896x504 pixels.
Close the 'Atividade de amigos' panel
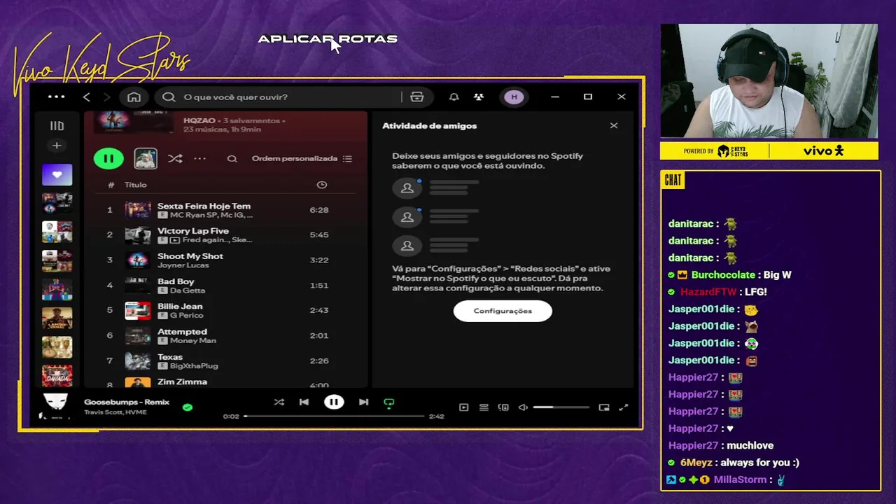point(614,126)
